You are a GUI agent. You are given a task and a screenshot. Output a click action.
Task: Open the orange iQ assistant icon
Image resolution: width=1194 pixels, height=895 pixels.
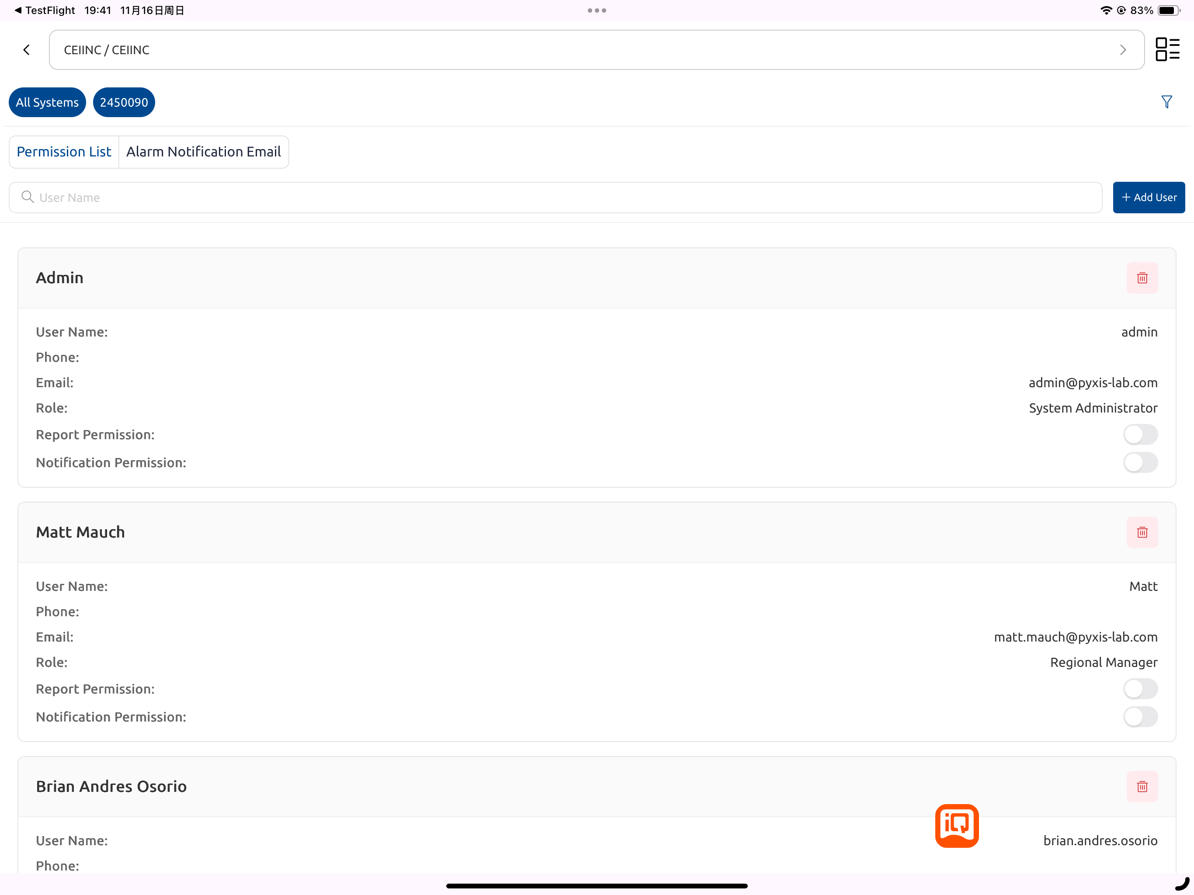957,826
